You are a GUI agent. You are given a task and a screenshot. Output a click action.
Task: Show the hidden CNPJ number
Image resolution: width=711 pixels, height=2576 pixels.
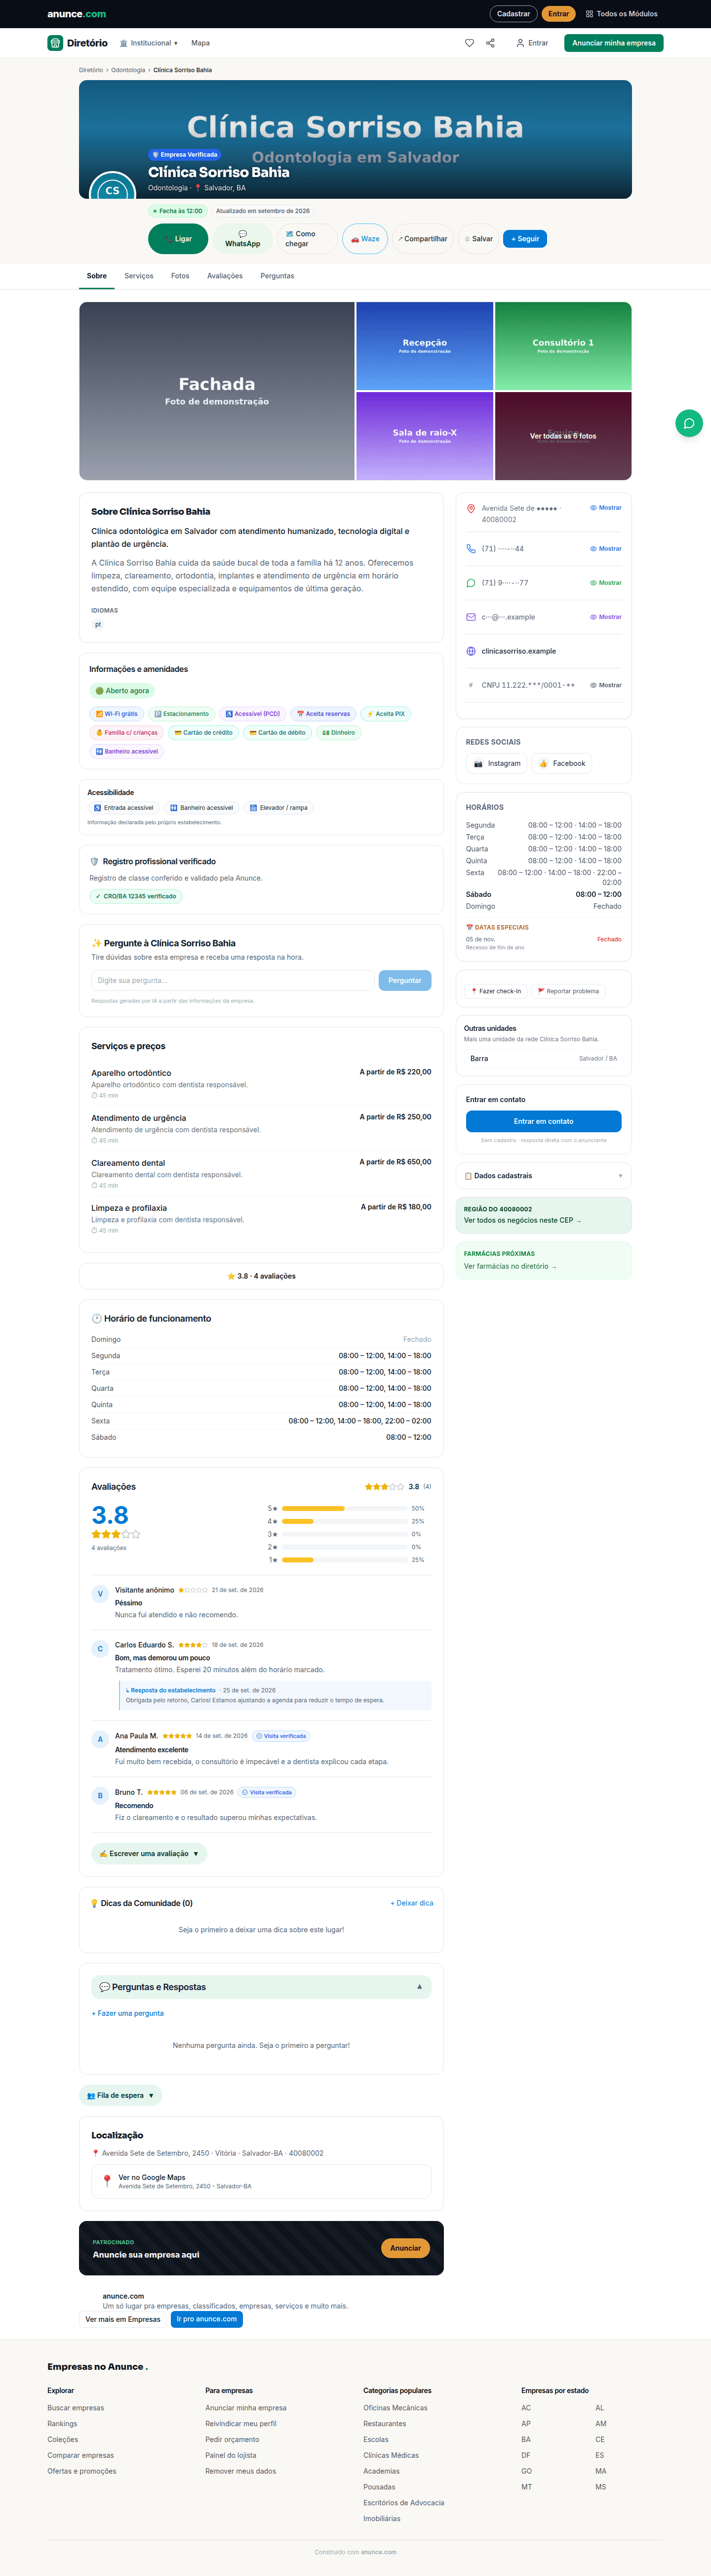pyautogui.click(x=605, y=685)
